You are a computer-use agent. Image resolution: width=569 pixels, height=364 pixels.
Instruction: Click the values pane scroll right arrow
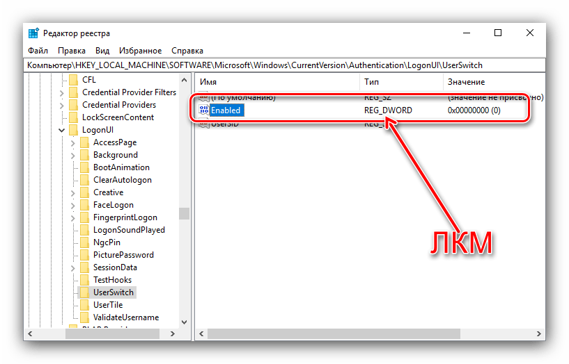coord(539,333)
